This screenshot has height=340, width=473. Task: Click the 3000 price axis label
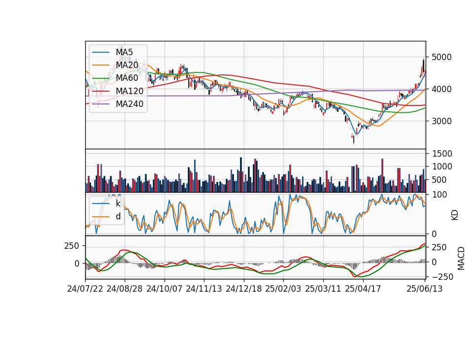click(441, 121)
